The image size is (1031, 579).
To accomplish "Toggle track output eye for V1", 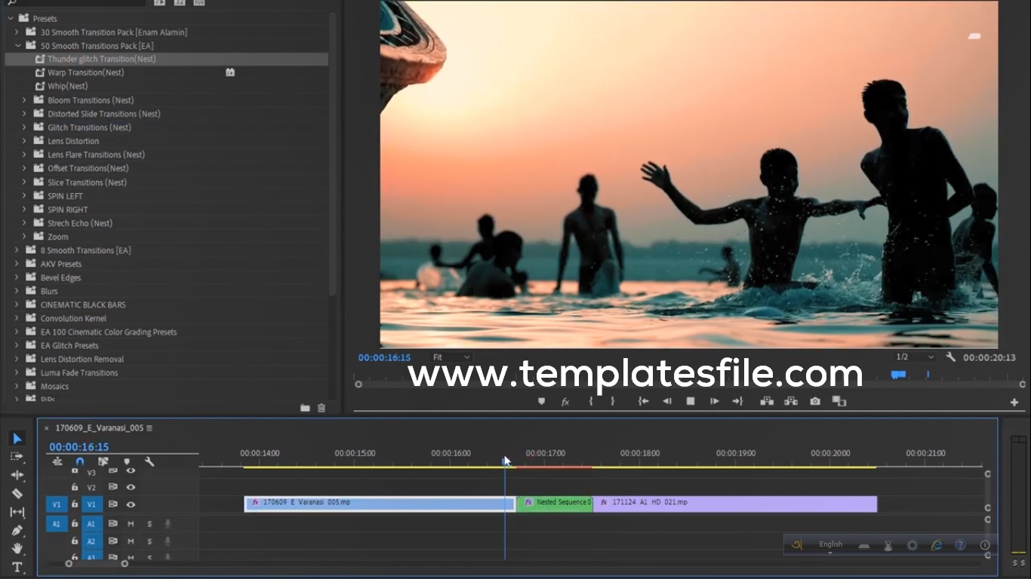I will (131, 504).
